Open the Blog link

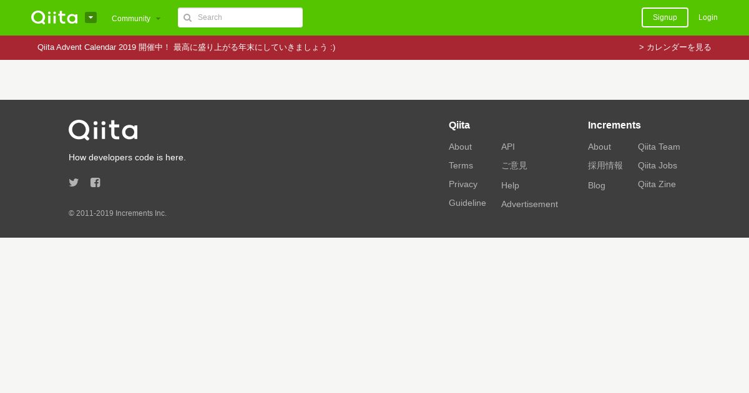pos(597,185)
